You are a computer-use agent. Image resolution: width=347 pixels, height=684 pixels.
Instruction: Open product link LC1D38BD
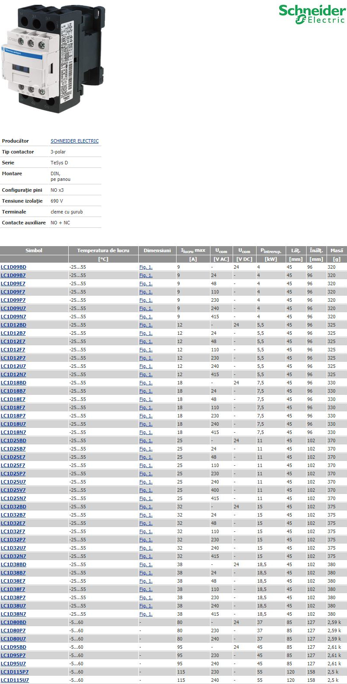coord(13,564)
